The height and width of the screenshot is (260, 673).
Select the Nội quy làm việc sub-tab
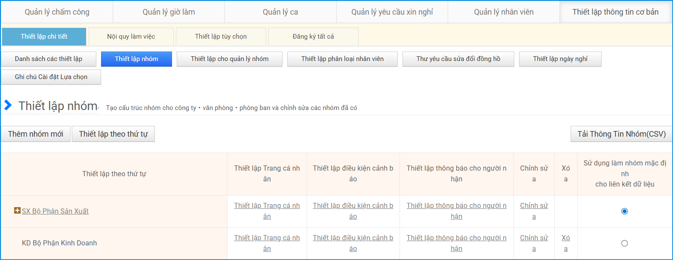tap(131, 37)
